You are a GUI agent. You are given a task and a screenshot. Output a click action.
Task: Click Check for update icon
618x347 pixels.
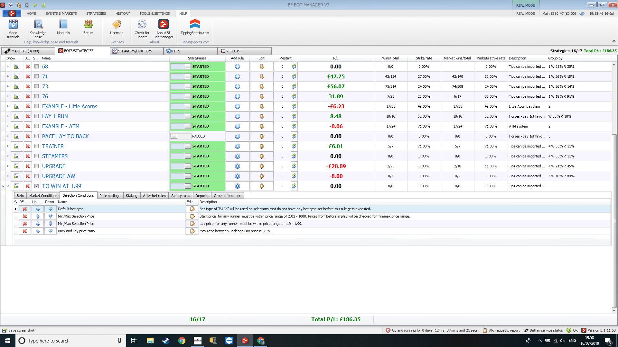(x=142, y=29)
